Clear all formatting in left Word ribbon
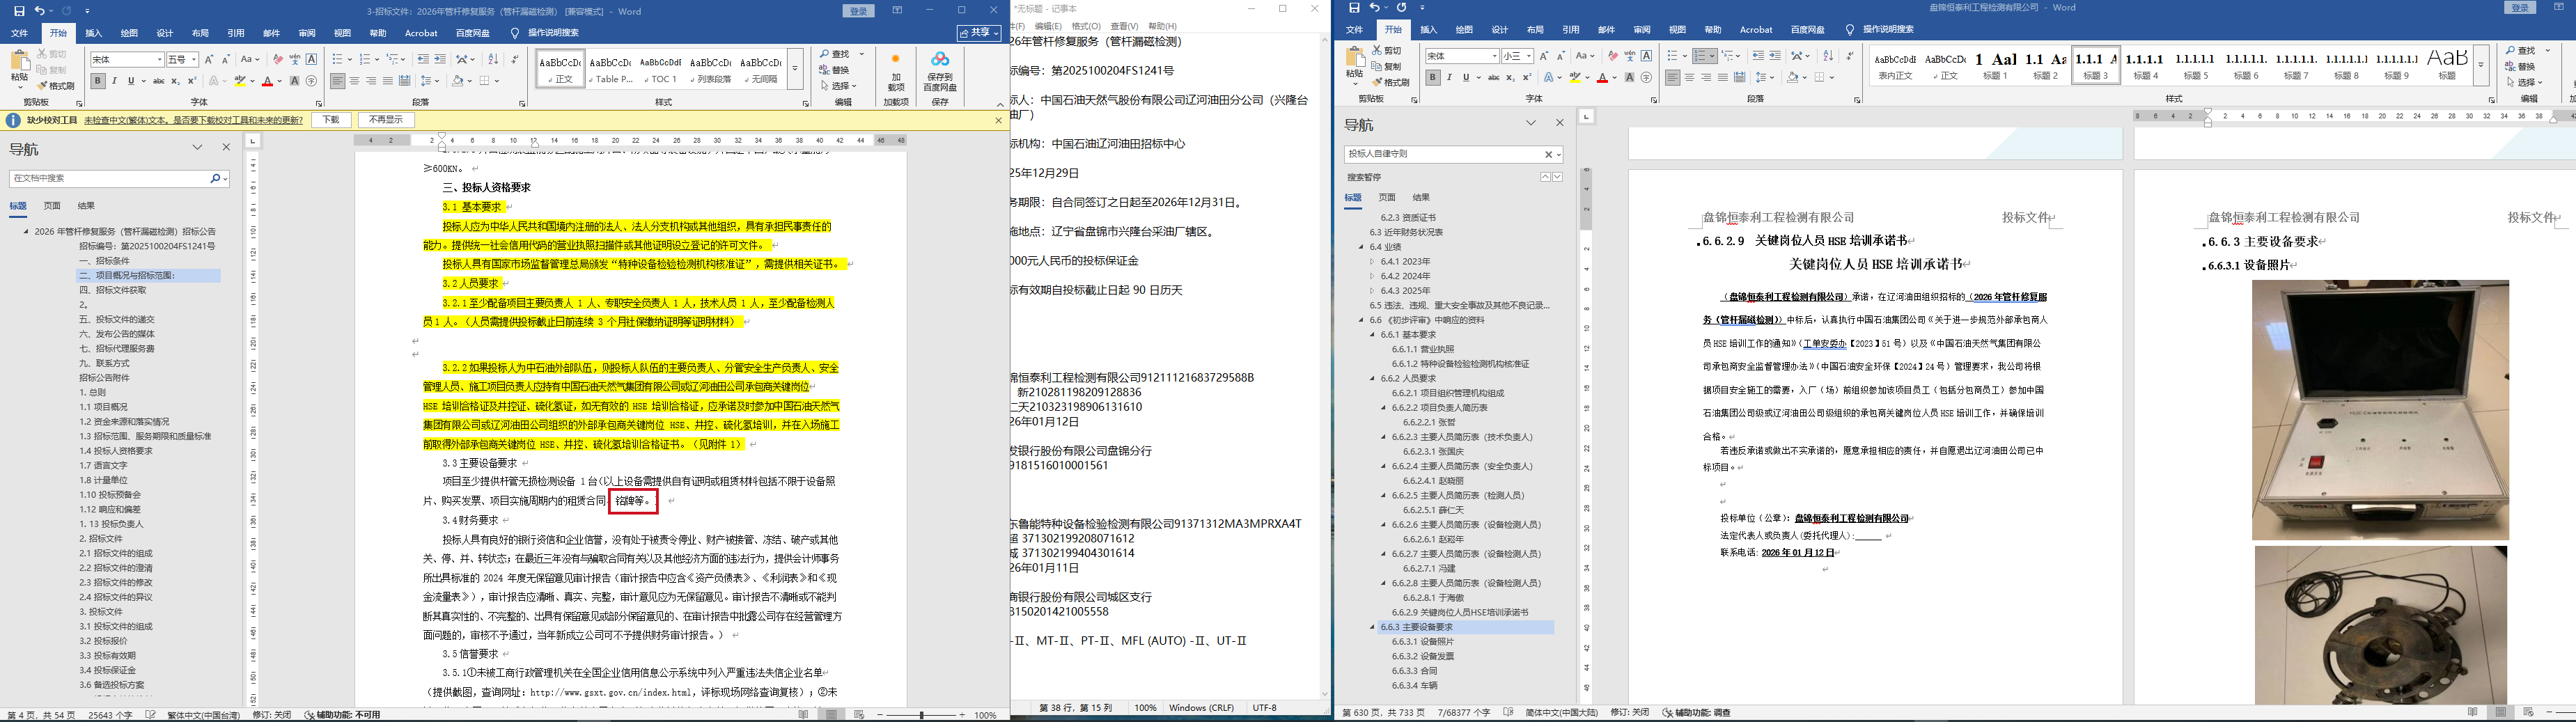 pos(278,60)
